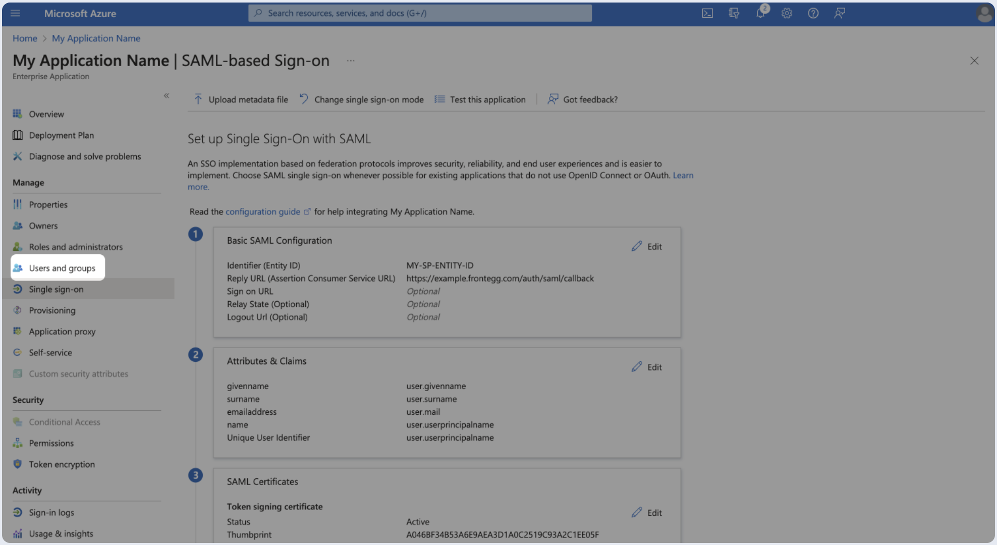Click Change single sign-on mode
997x545 pixels.
[362, 99]
